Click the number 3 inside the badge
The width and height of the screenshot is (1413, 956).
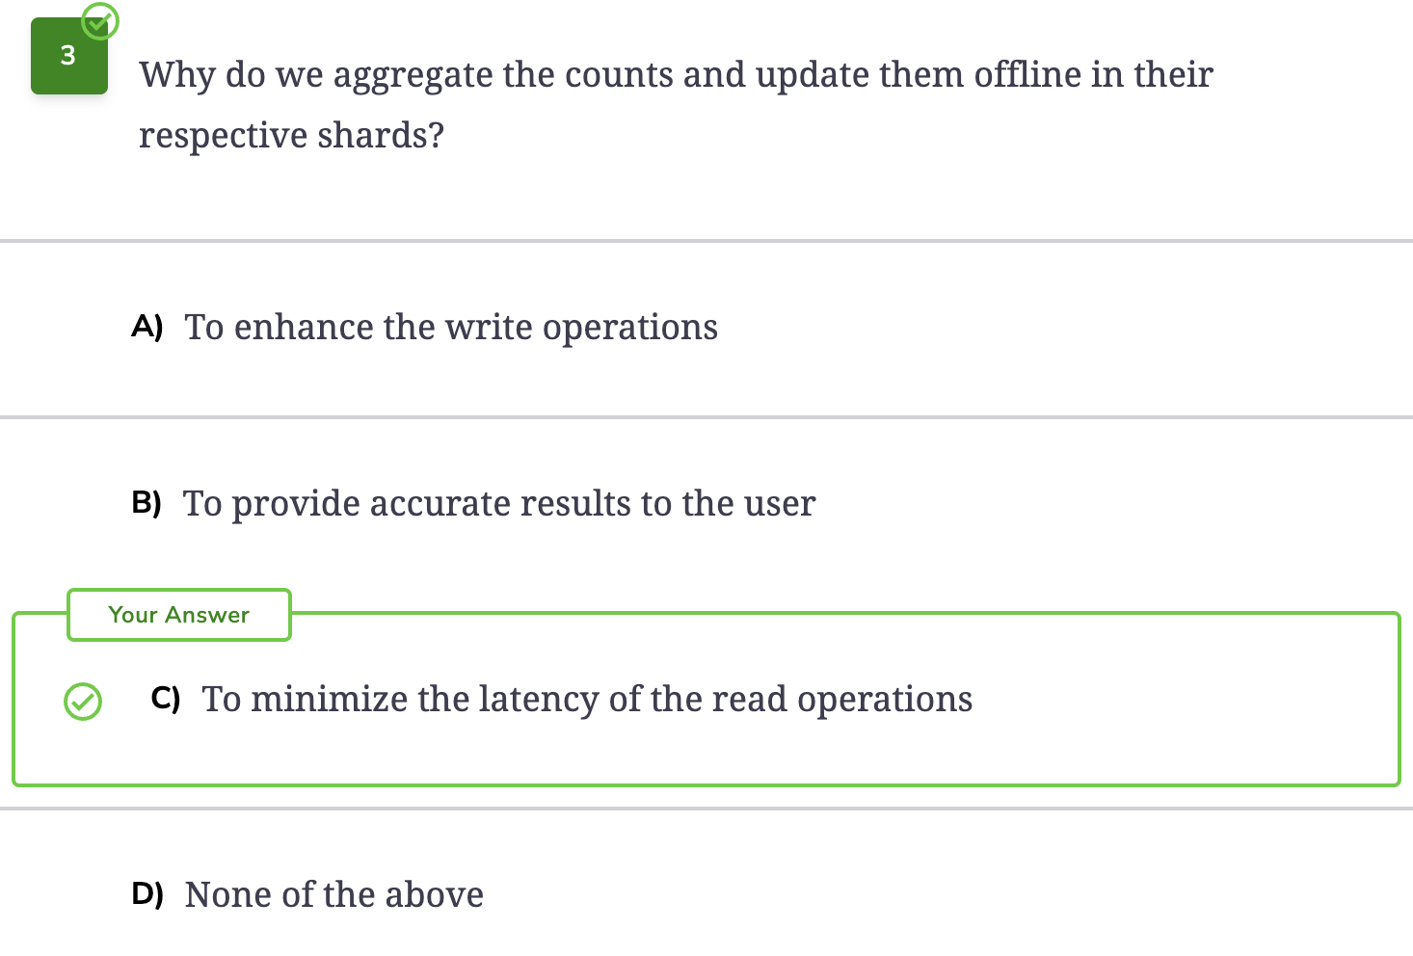click(67, 56)
